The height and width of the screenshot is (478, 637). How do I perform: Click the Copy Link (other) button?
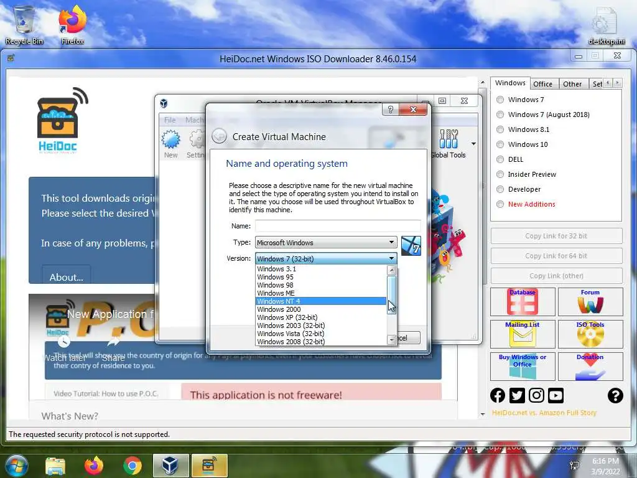coord(556,276)
